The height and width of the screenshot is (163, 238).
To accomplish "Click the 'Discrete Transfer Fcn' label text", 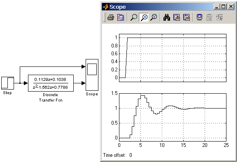I will [51, 97].
